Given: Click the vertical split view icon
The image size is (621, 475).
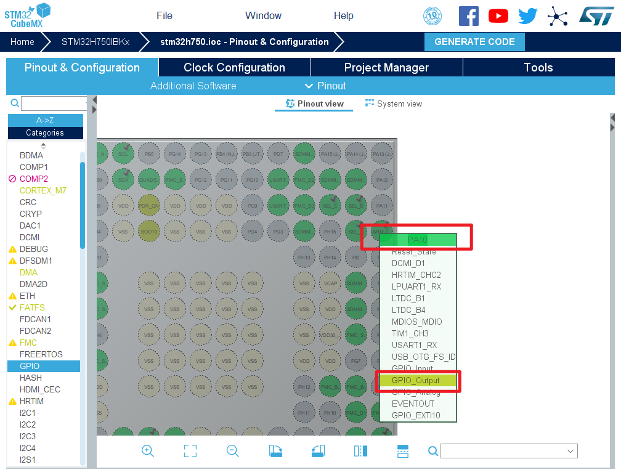Looking at the screenshot, I should (360, 451).
